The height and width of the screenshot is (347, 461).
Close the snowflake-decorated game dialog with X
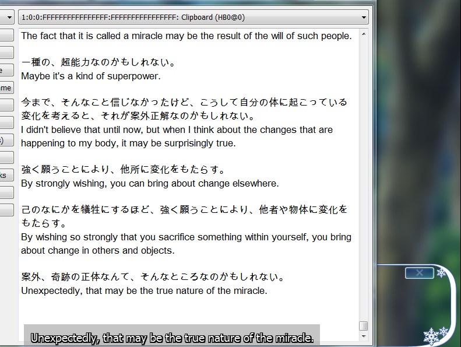[419, 273]
